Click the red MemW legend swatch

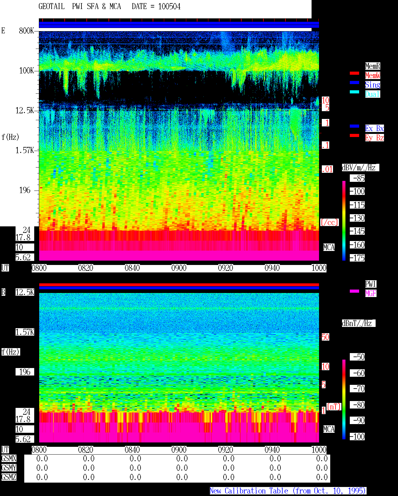pyautogui.click(x=354, y=73)
